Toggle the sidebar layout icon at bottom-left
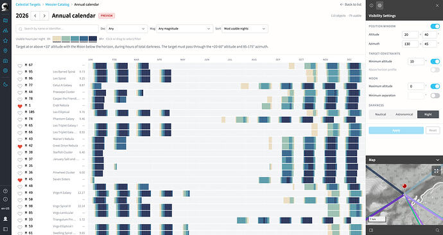The width and height of the screenshot is (443, 235). (x=5, y=229)
